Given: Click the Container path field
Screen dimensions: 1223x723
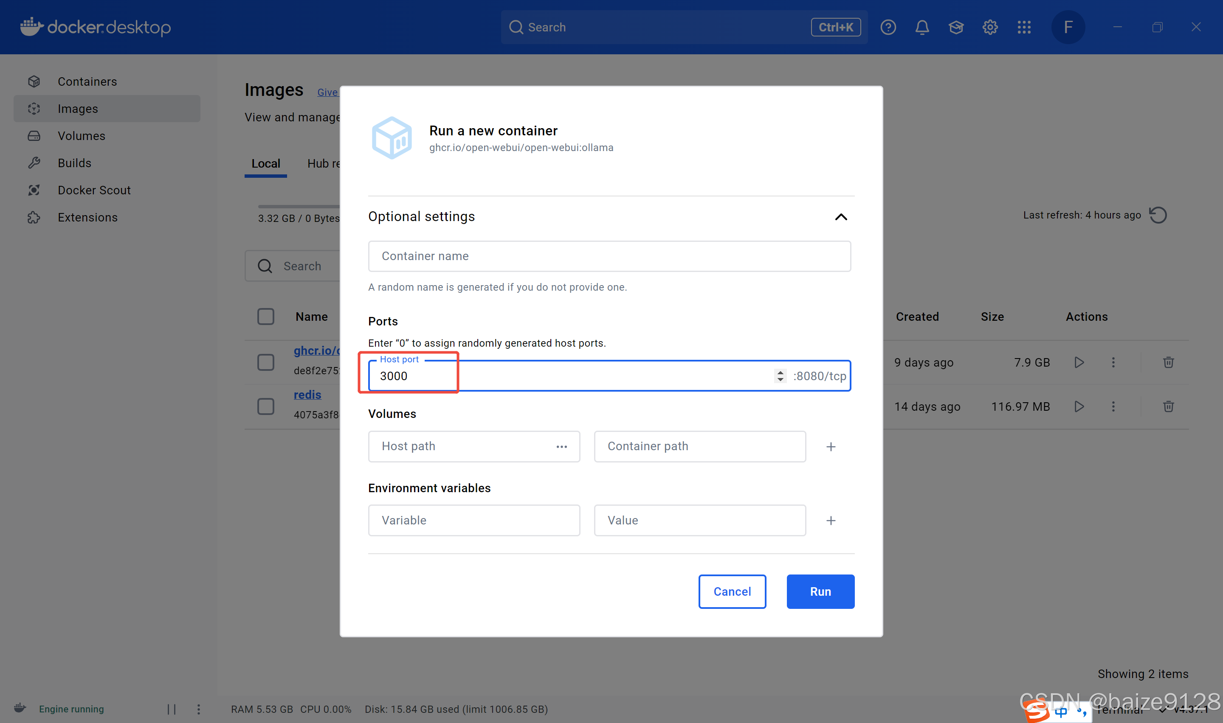Looking at the screenshot, I should (x=699, y=446).
